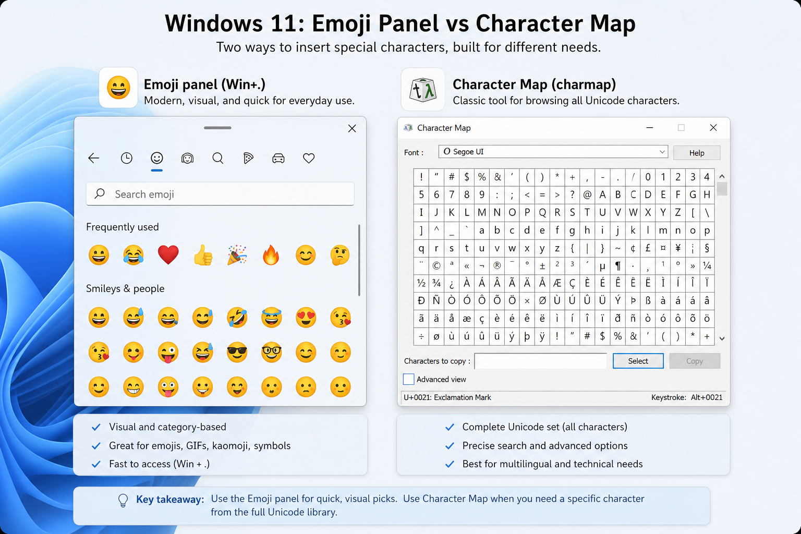Select the ~ tilde character cell
The width and height of the screenshot is (801, 534).
click(617, 248)
